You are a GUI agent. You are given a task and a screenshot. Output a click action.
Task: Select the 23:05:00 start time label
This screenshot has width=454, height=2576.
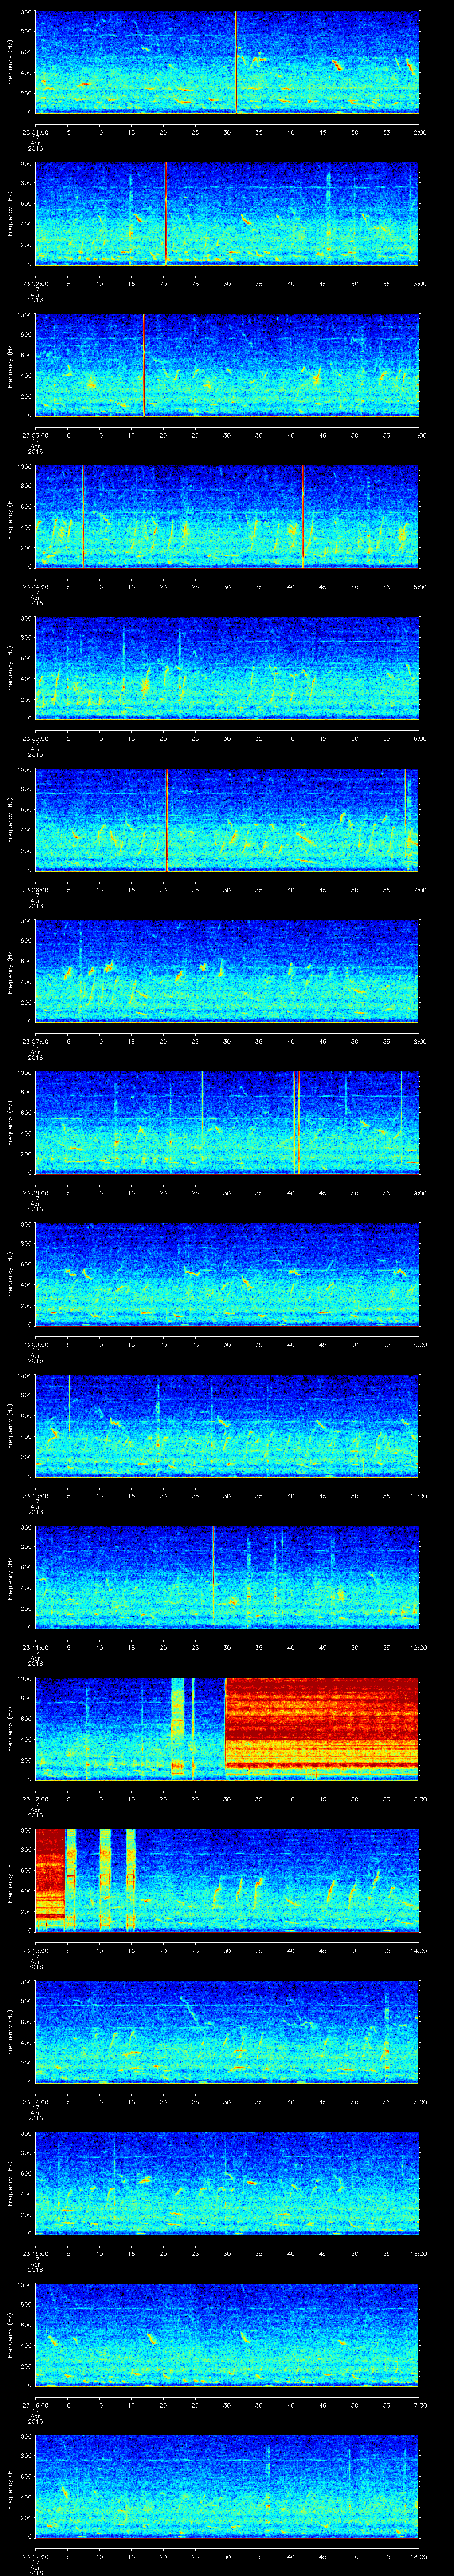(x=36, y=738)
